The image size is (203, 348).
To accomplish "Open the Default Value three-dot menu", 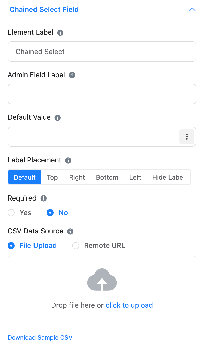I will [x=187, y=137].
